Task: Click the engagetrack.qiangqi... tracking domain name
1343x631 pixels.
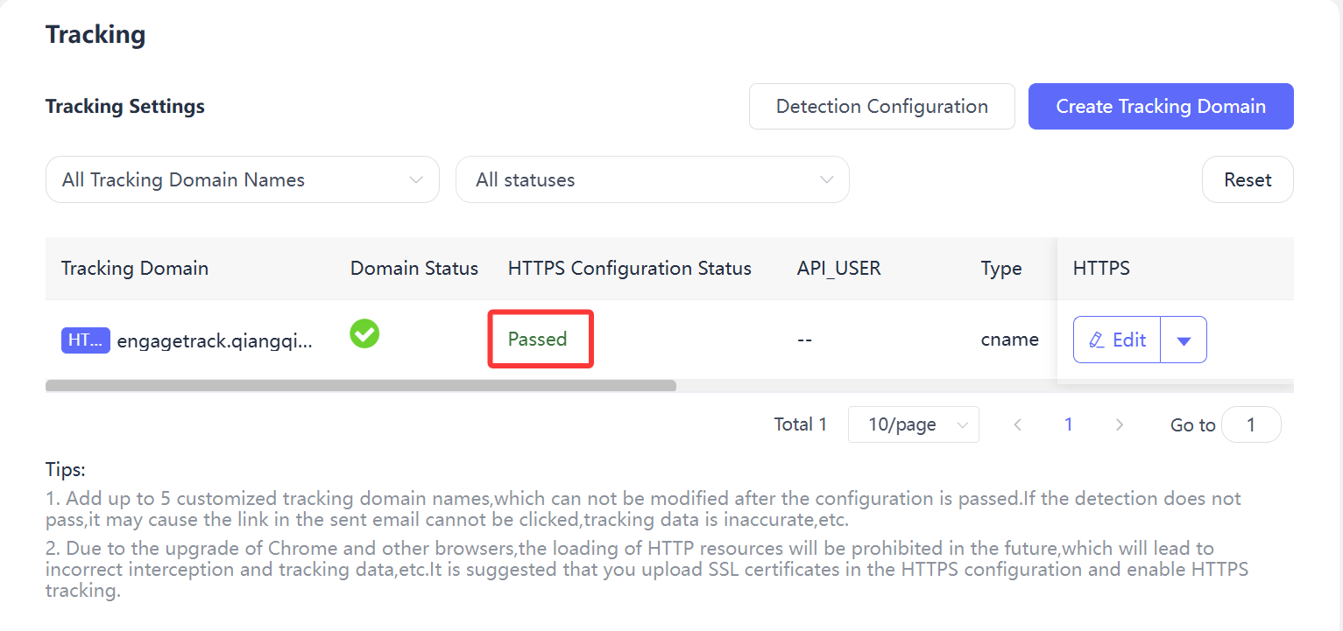Action: (215, 341)
